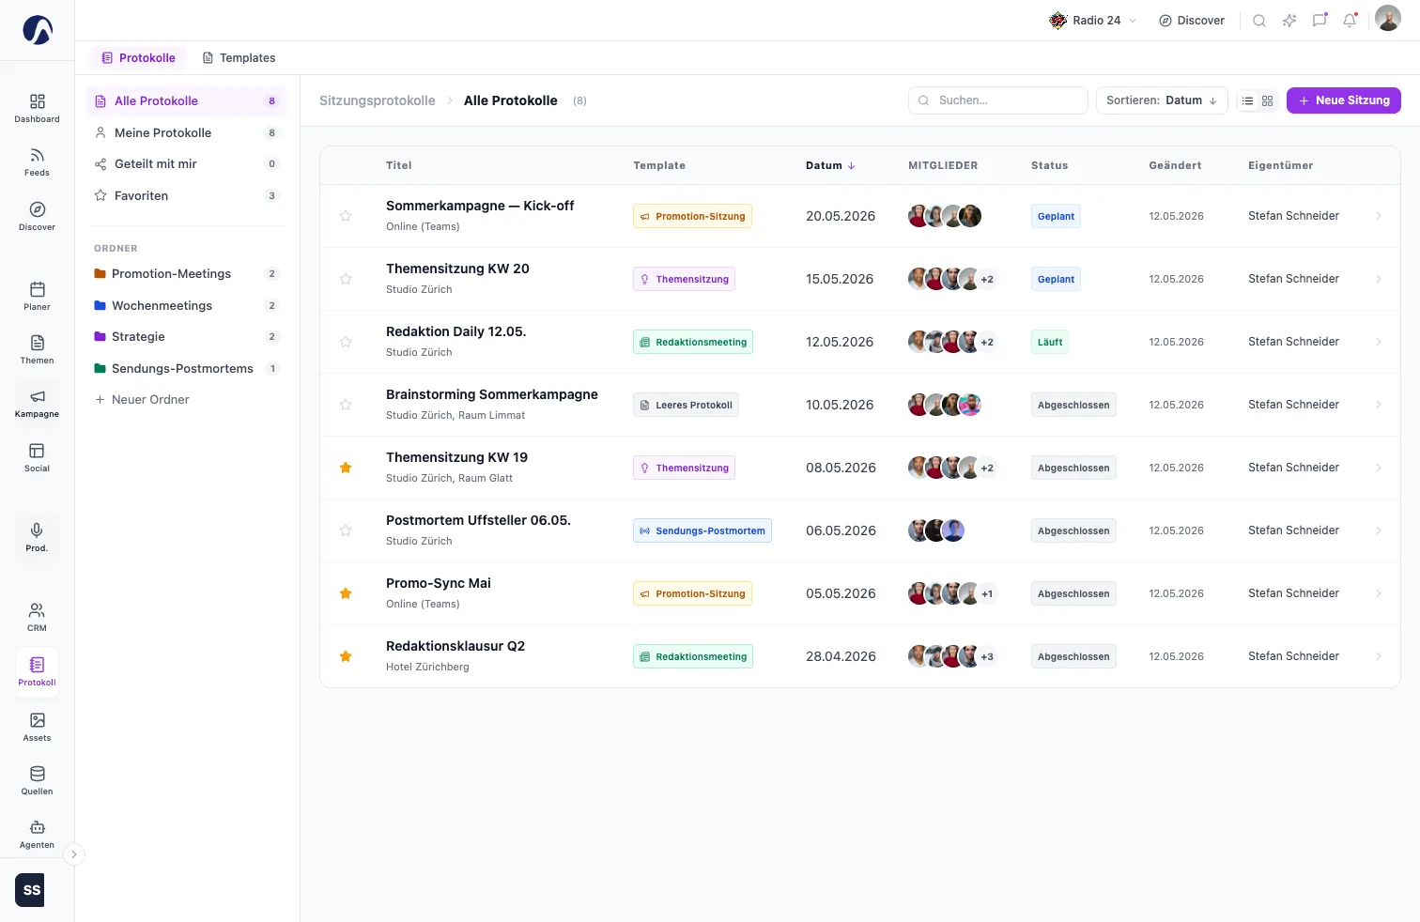Open the Sortieren: Datum dropdown
1420x922 pixels.
(x=1162, y=100)
